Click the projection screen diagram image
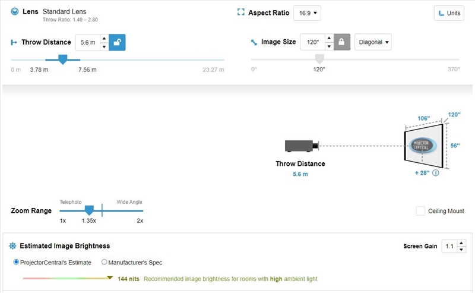The height and width of the screenshot is (293, 475). pos(424,146)
